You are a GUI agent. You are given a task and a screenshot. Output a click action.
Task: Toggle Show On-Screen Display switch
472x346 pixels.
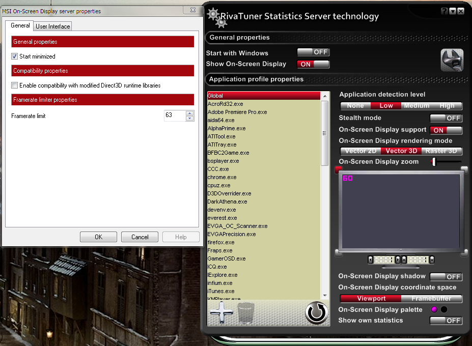pos(313,64)
